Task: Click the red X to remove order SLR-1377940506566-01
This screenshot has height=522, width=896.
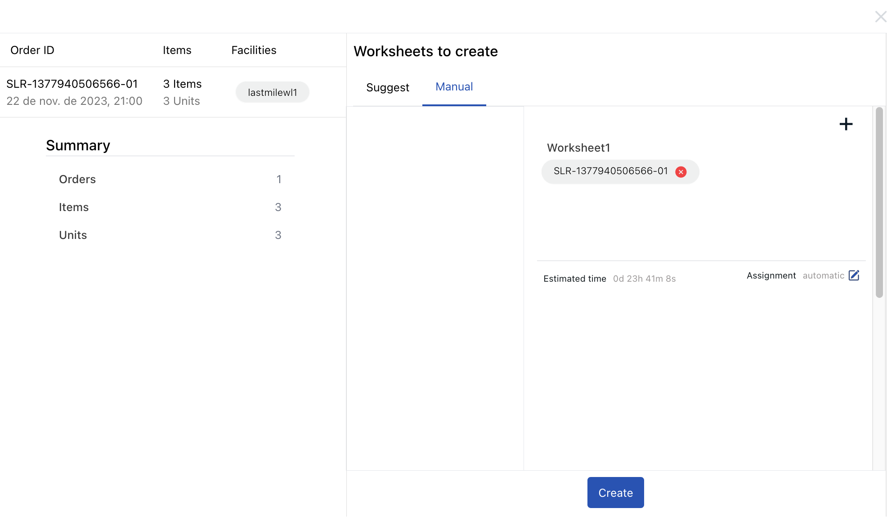Action: click(x=681, y=171)
